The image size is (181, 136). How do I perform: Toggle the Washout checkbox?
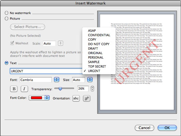tap(12, 43)
